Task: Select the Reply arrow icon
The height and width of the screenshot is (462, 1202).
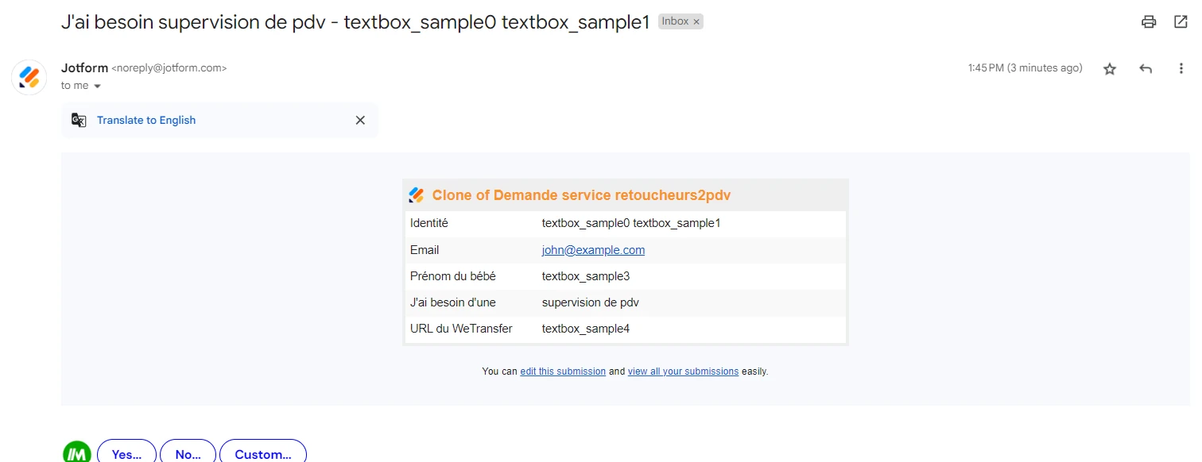Action: coord(1145,68)
